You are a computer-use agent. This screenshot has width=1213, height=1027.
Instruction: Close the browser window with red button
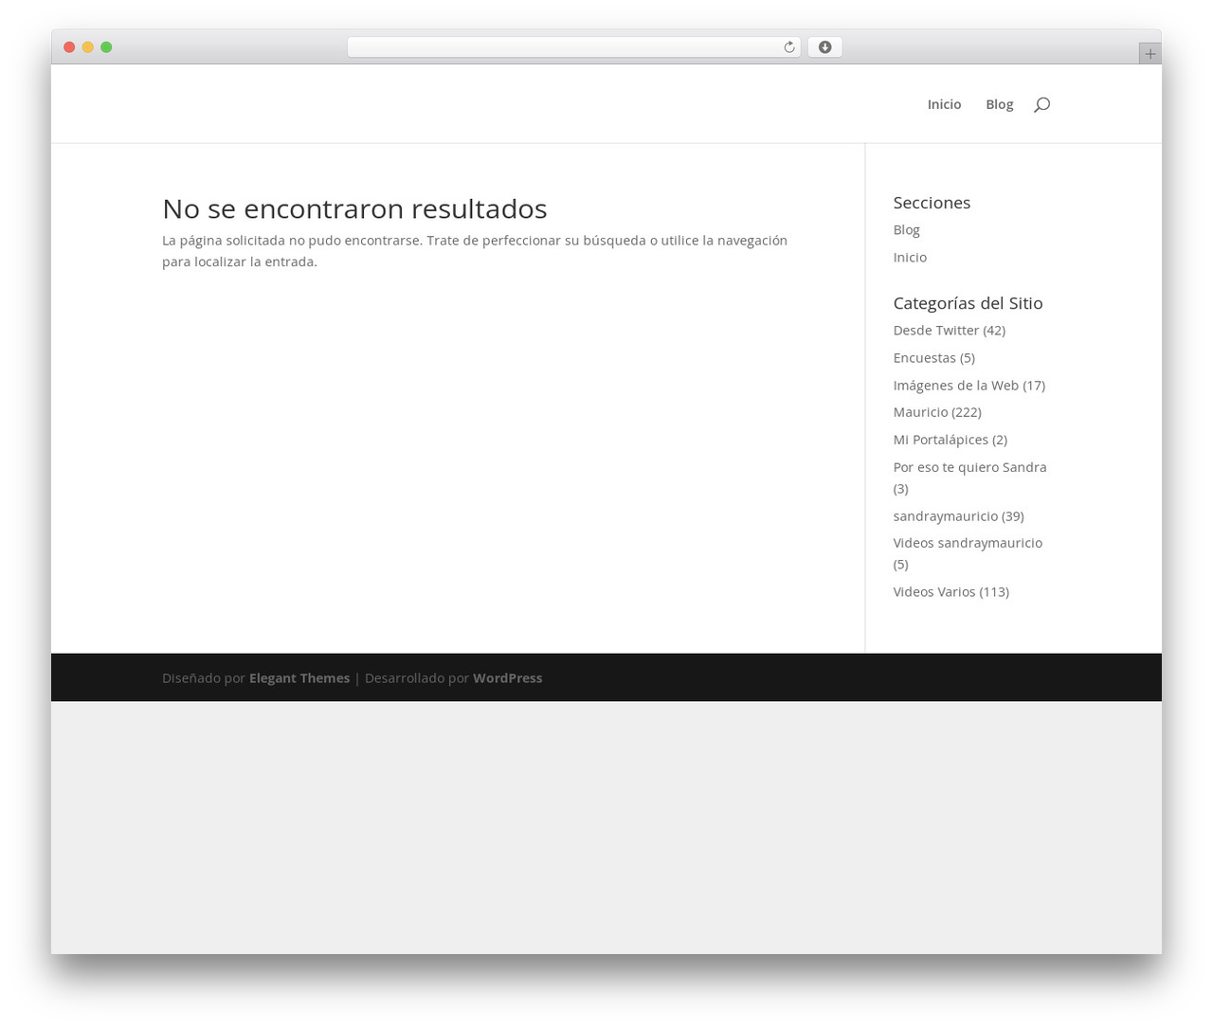[69, 47]
